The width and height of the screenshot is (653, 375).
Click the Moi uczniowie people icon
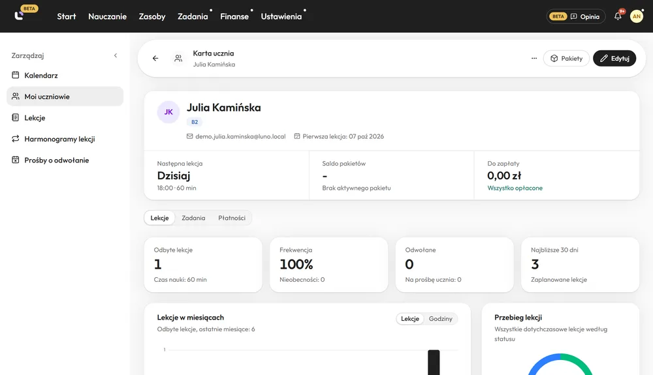coord(16,97)
